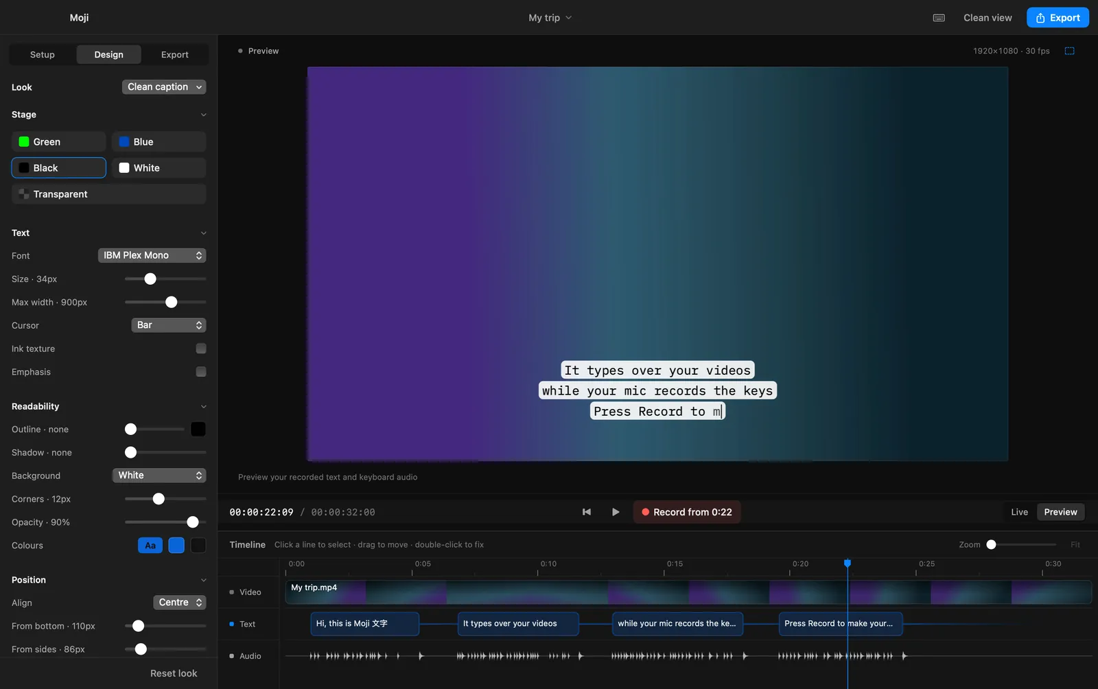Play the preview video

(x=616, y=512)
